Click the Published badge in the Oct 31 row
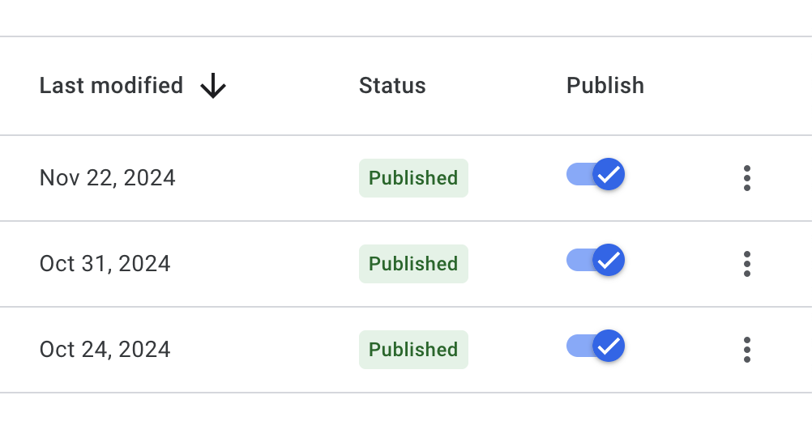The width and height of the screenshot is (812, 442). point(413,264)
